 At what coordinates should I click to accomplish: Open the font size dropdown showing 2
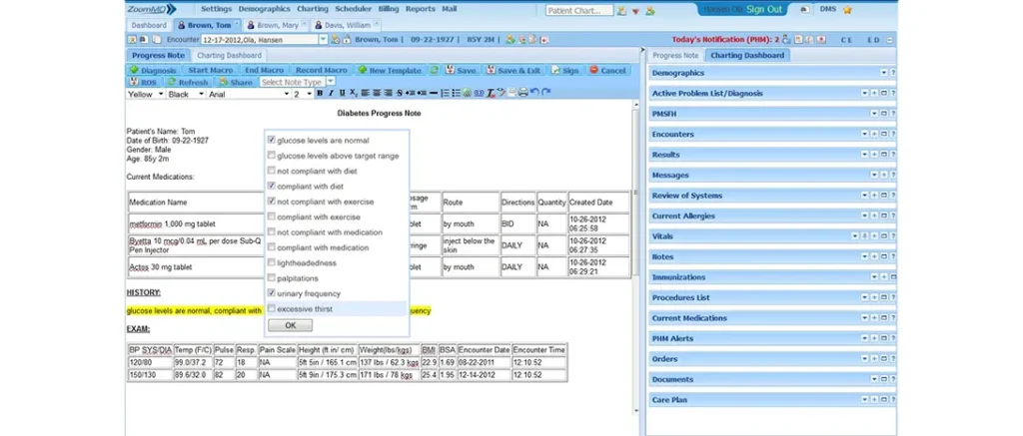pos(309,94)
